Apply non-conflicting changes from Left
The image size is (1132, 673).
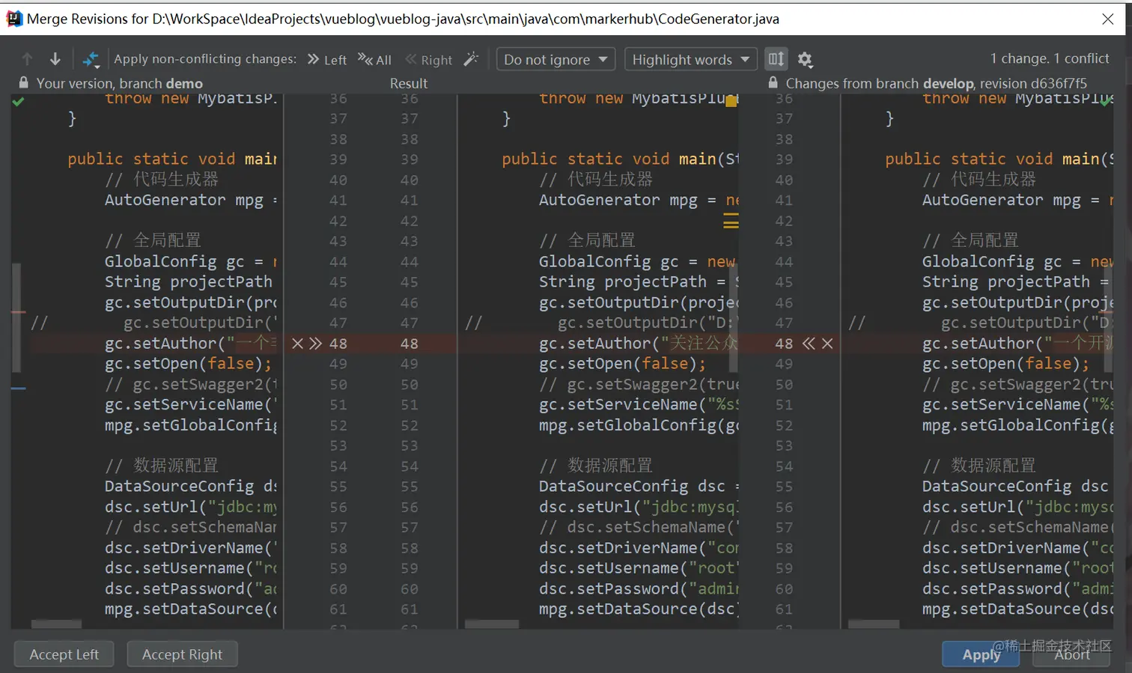(x=326, y=60)
